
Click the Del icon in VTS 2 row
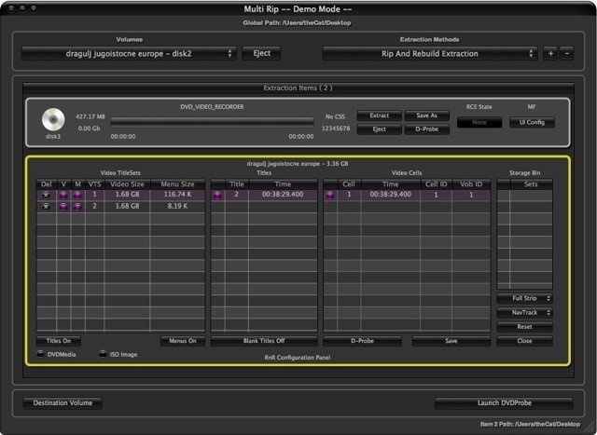coord(46,207)
